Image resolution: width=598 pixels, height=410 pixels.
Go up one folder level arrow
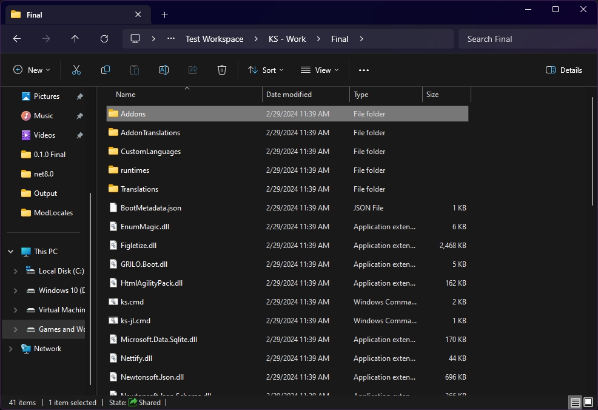click(x=75, y=39)
